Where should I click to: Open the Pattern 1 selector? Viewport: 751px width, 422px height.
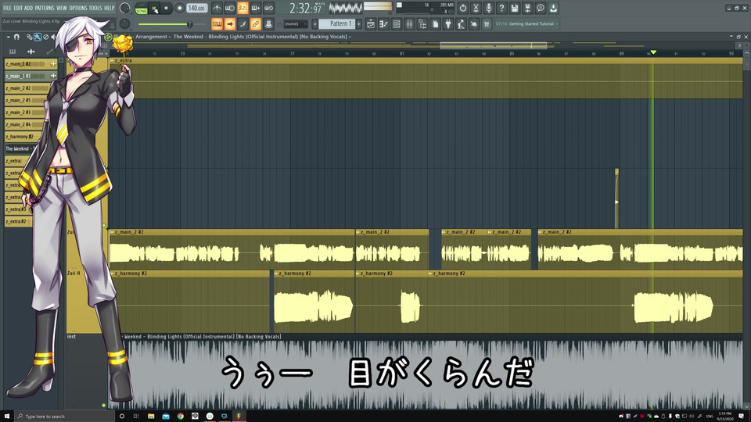pyautogui.click(x=336, y=24)
